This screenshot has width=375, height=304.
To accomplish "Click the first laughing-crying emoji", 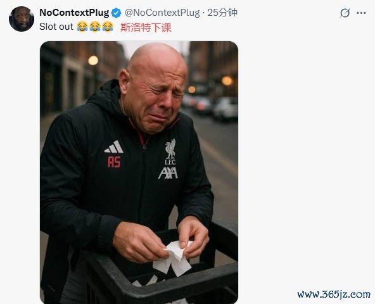I will pos(82,27).
